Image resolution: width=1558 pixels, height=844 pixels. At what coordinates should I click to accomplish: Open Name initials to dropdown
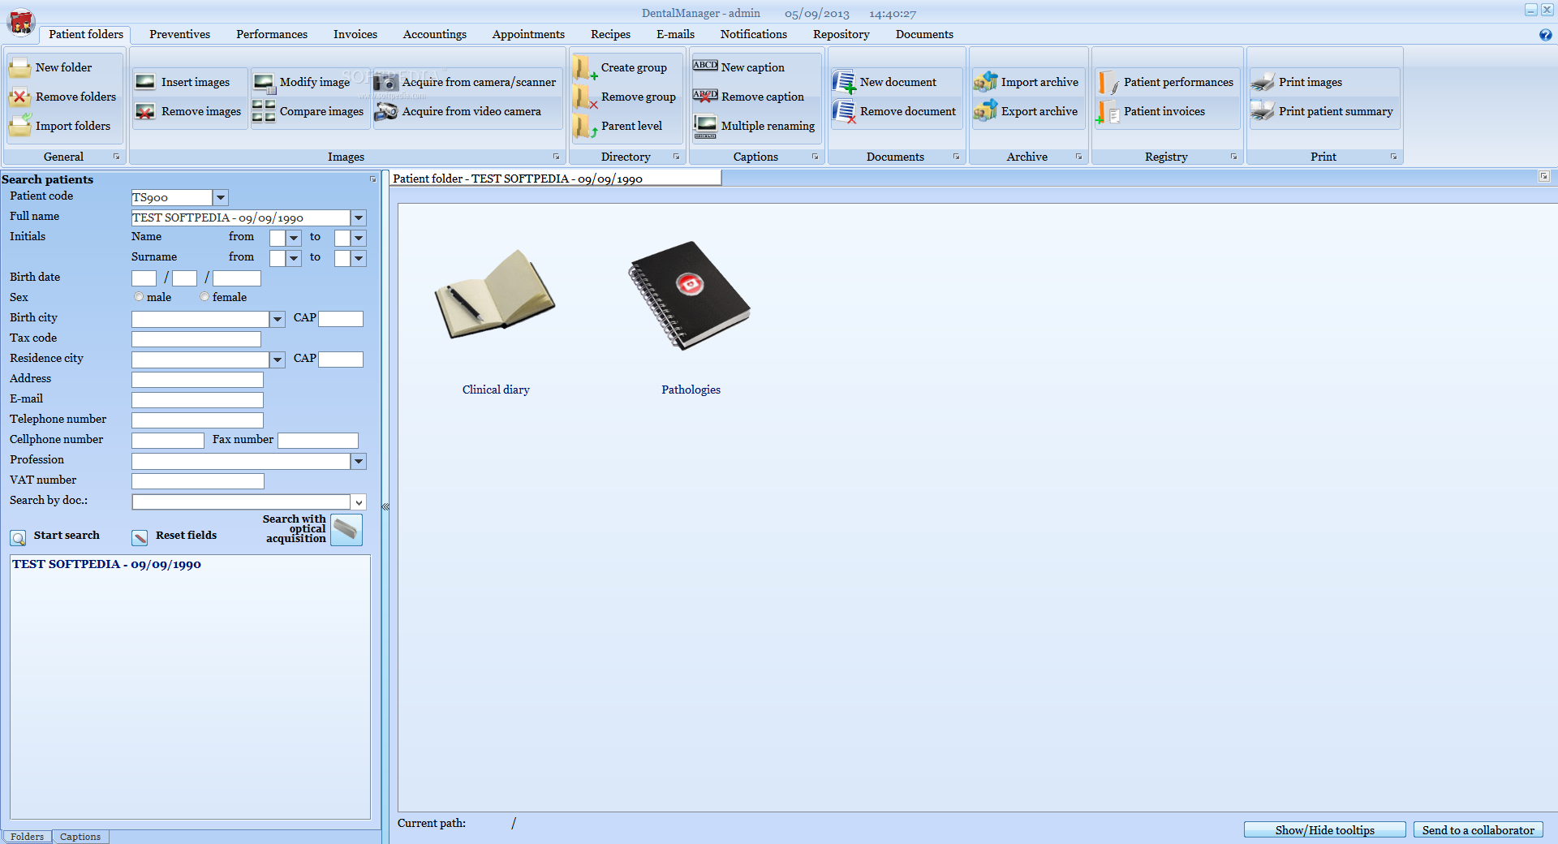tap(359, 238)
